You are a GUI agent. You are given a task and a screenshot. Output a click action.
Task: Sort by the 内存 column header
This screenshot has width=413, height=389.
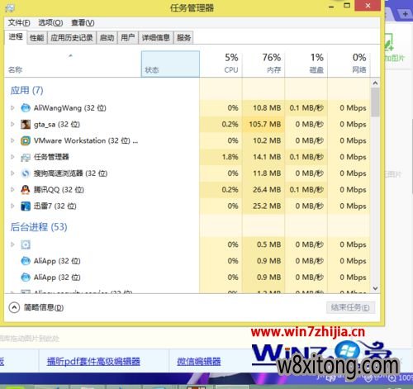(x=263, y=64)
